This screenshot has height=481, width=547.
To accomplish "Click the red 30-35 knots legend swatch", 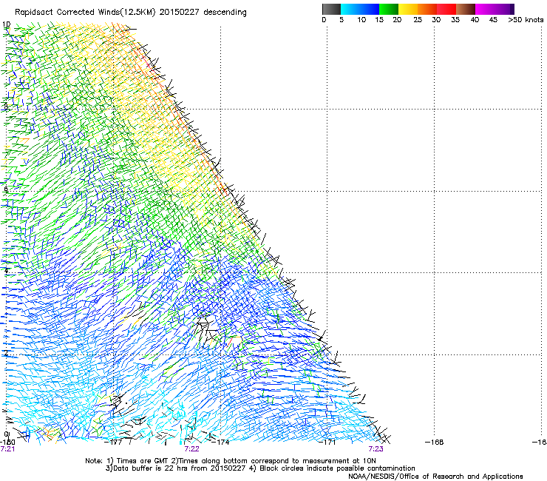I will [x=446, y=9].
